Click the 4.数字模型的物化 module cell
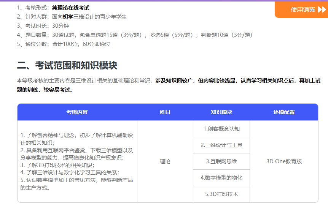Viewport: 328px width, 210px height. [221, 178]
